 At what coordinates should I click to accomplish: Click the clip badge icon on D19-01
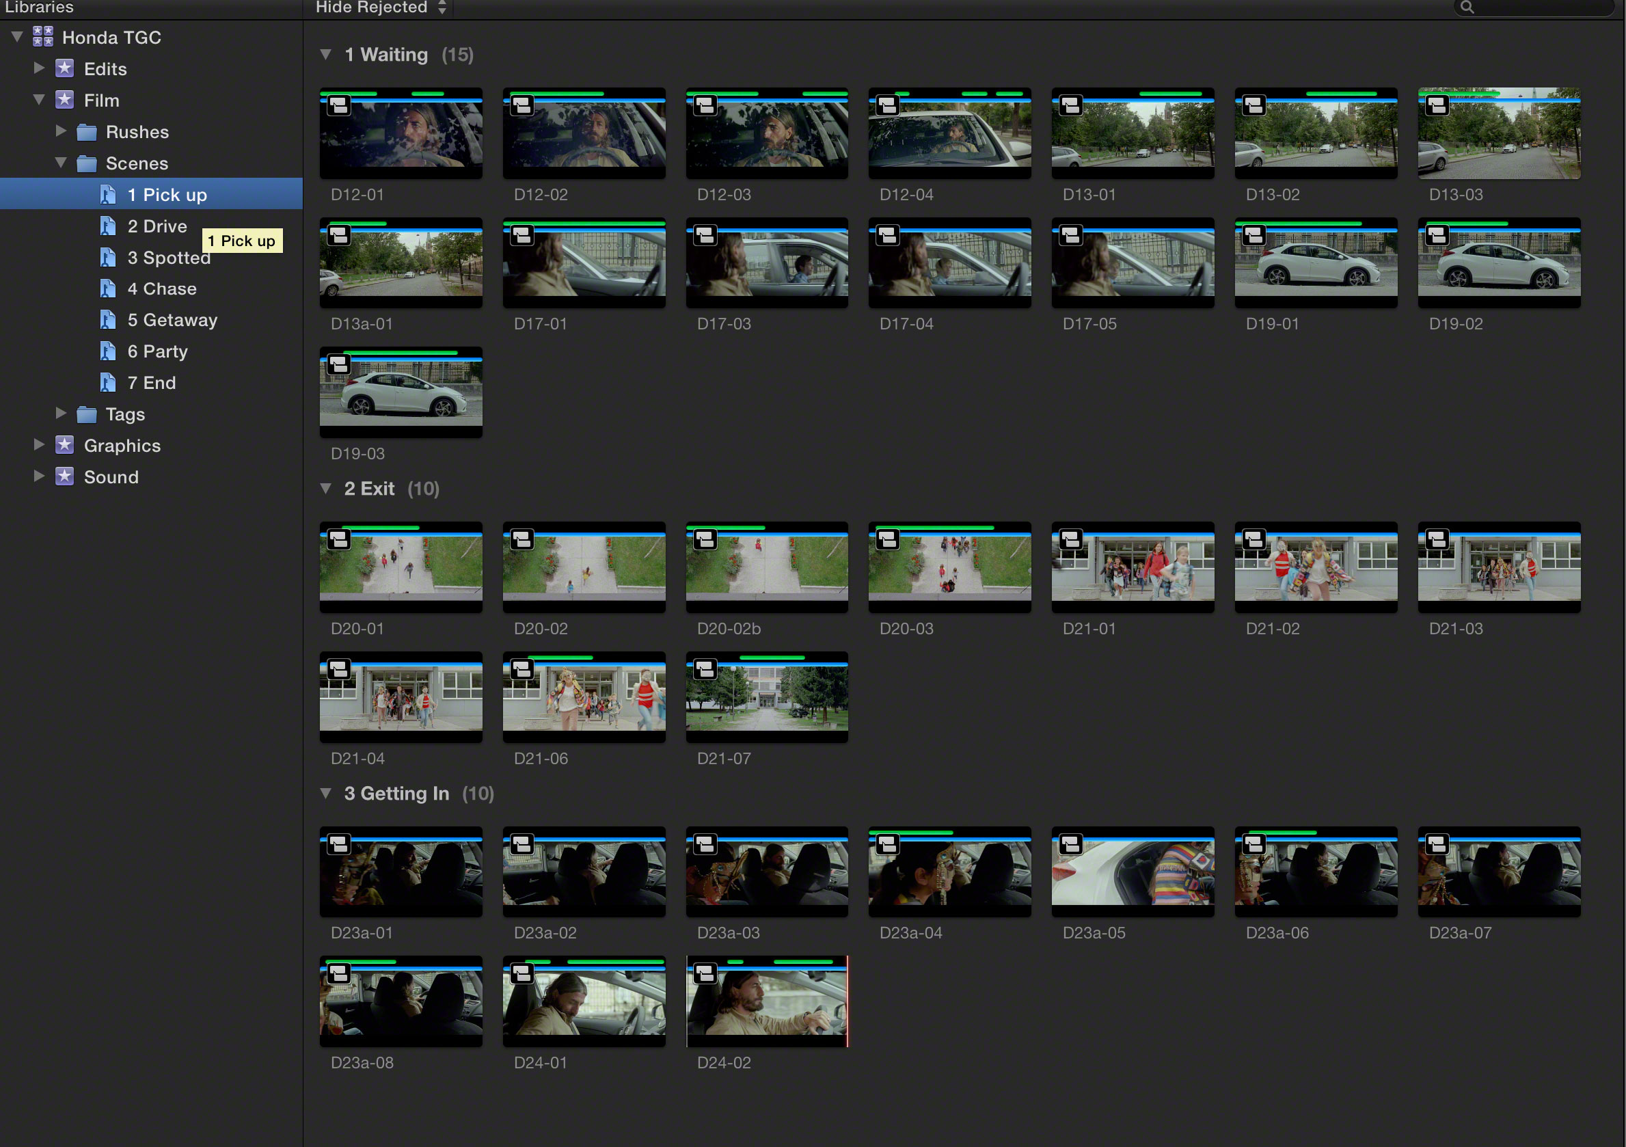1254,235
